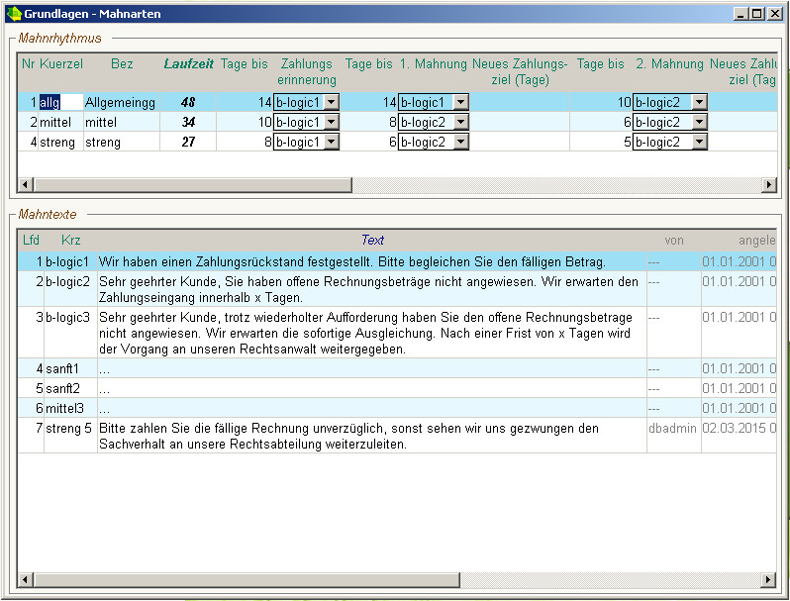This screenshot has width=790, height=601.
Task: Click Laufzeit value 48
Action: coord(188,102)
